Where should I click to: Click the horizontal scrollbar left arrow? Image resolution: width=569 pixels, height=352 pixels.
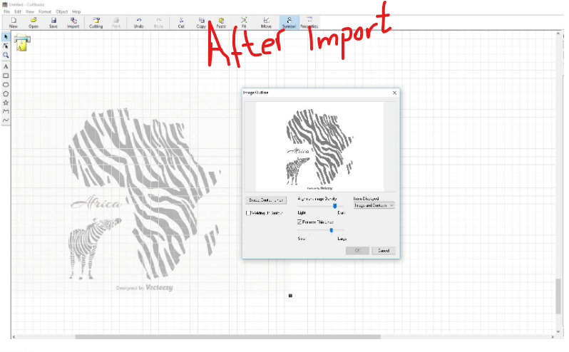14,337
